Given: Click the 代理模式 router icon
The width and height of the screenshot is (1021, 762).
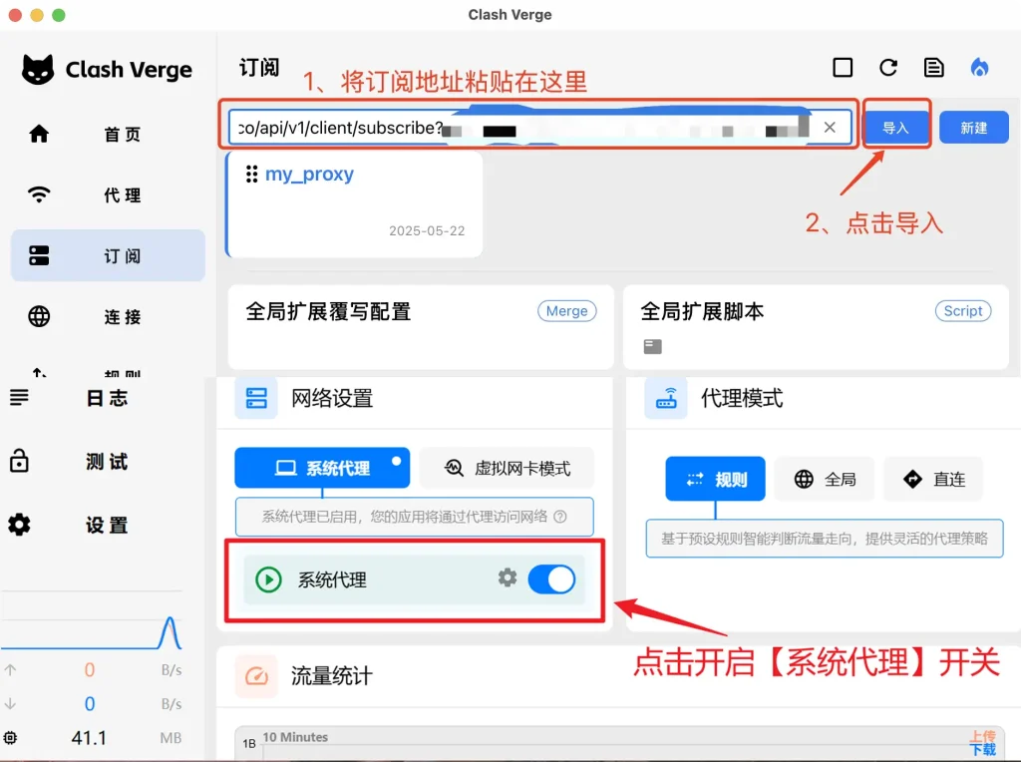Looking at the screenshot, I should [x=665, y=398].
